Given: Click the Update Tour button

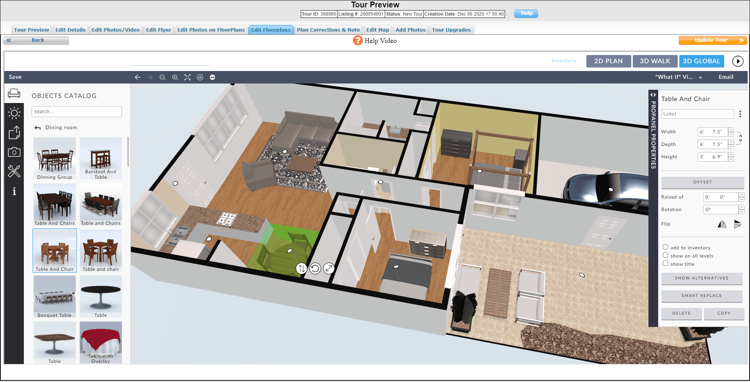Looking at the screenshot, I should 713,40.
